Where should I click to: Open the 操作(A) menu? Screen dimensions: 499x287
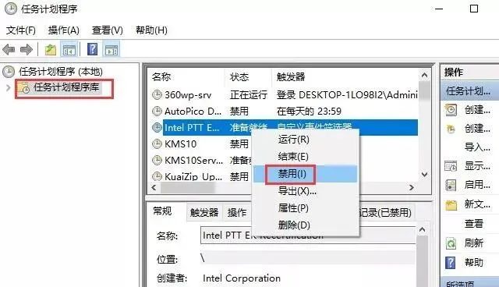click(64, 30)
